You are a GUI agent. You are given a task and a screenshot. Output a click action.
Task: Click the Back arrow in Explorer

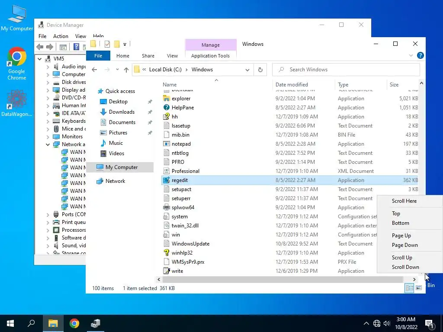coord(94,70)
